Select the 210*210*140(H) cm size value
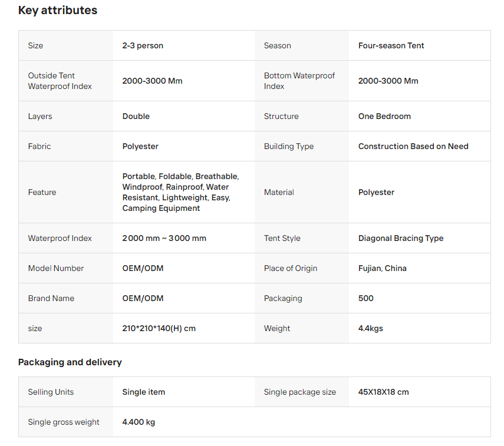The image size is (504, 446). [159, 328]
